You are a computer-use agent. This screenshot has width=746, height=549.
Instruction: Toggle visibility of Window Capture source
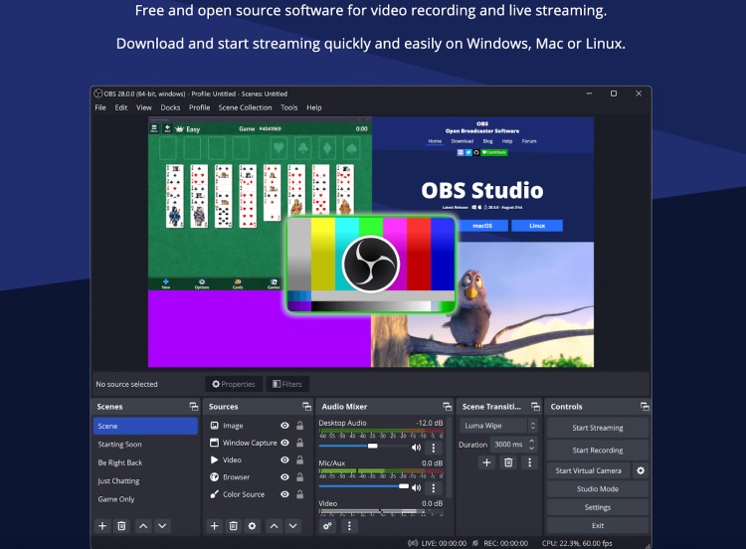284,443
